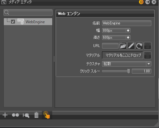Image resolution: width=159 pixels, height=128 pixels.
Task: Click the テクスチャ label
Action: pos(93,64)
